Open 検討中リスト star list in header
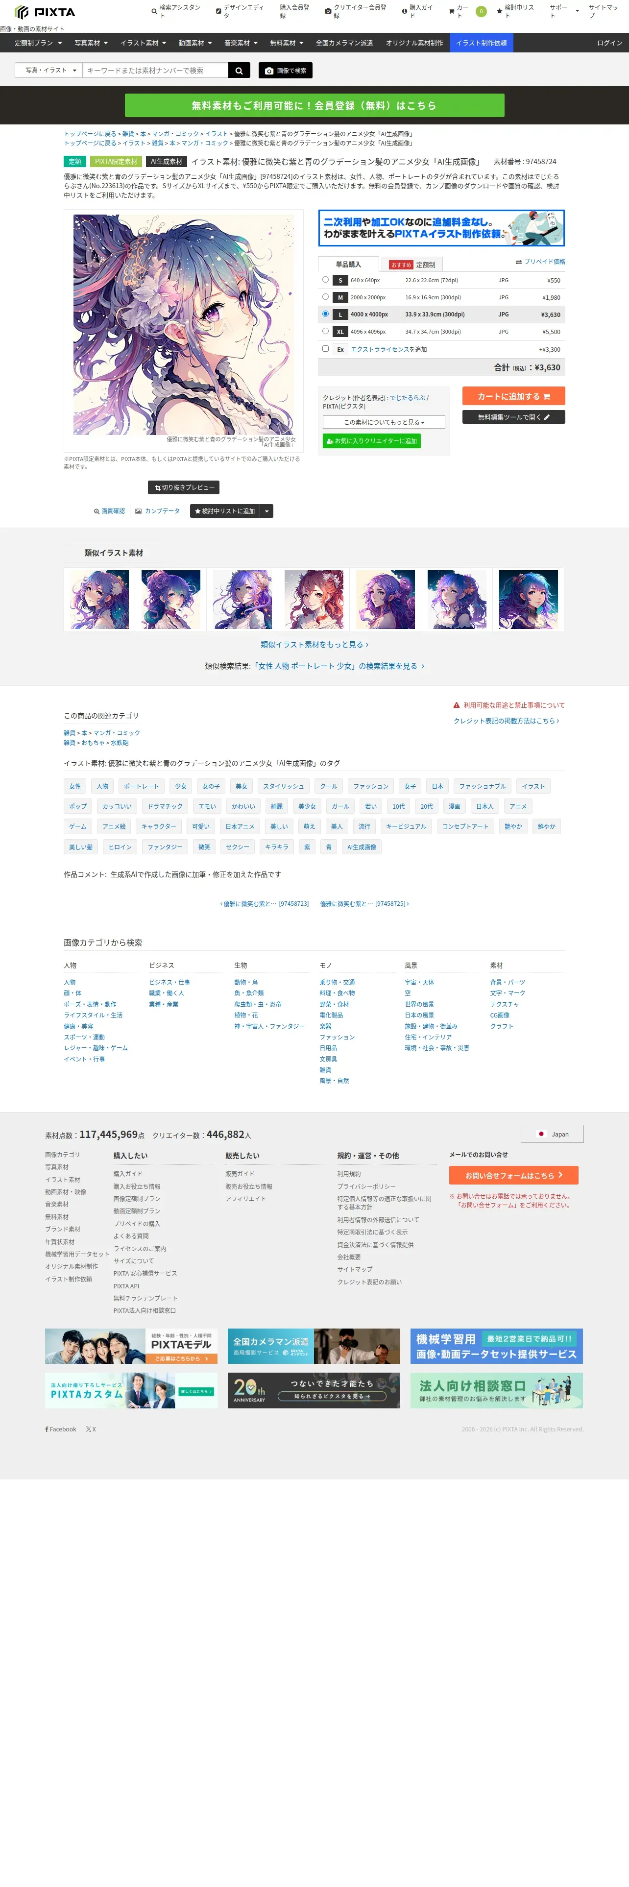Viewport: 629px width, 1887px height. click(515, 12)
